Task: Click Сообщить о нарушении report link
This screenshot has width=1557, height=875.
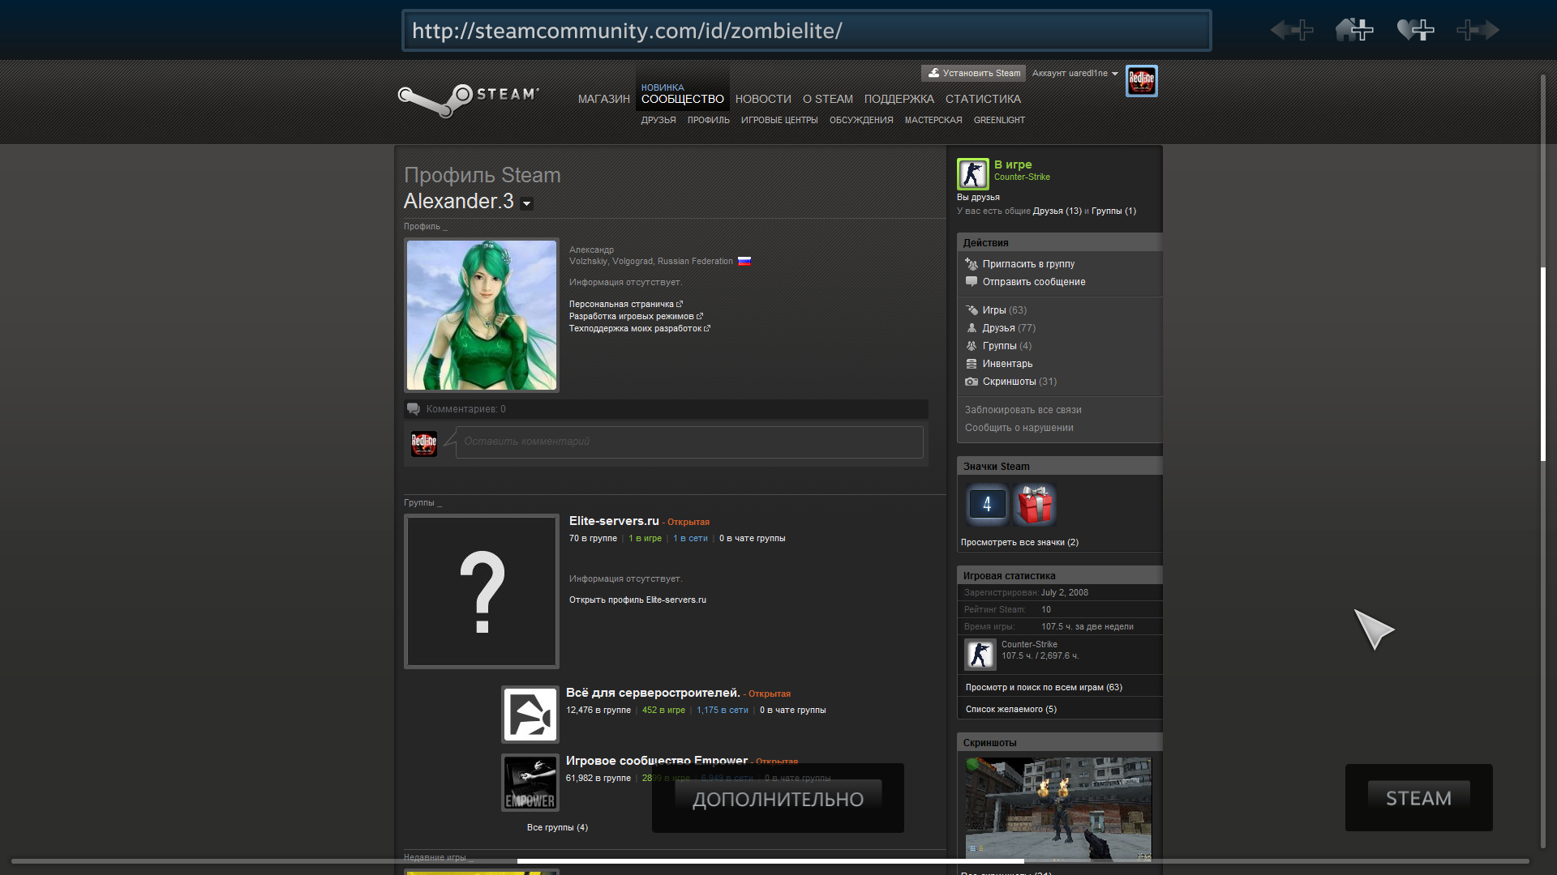Action: click(x=1019, y=428)
